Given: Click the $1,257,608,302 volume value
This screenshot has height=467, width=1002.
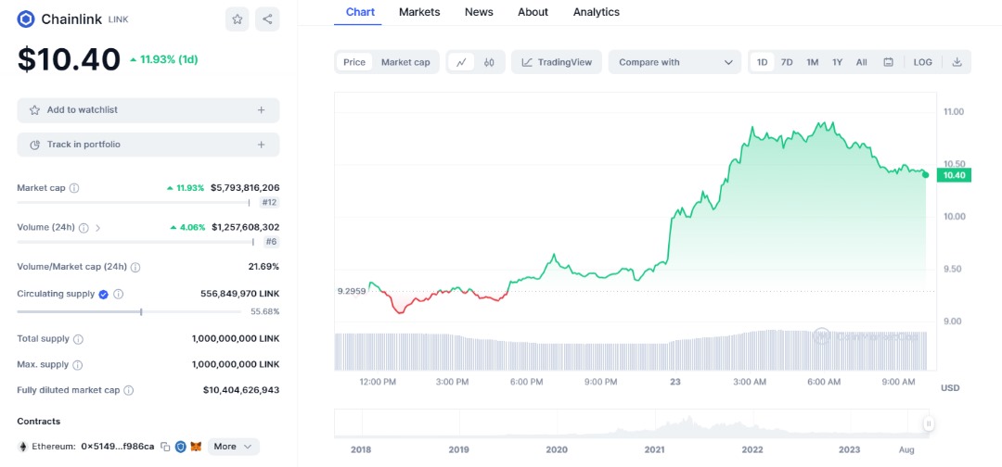Looking at the screenshot, I should tap(245, 228).
